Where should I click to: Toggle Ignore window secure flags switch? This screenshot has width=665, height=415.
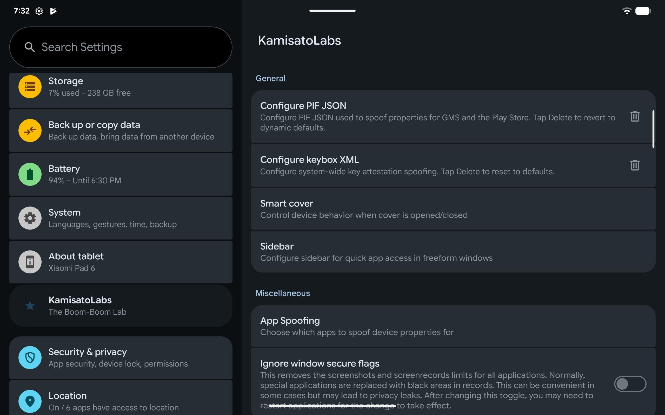click(x=630, y=384)
